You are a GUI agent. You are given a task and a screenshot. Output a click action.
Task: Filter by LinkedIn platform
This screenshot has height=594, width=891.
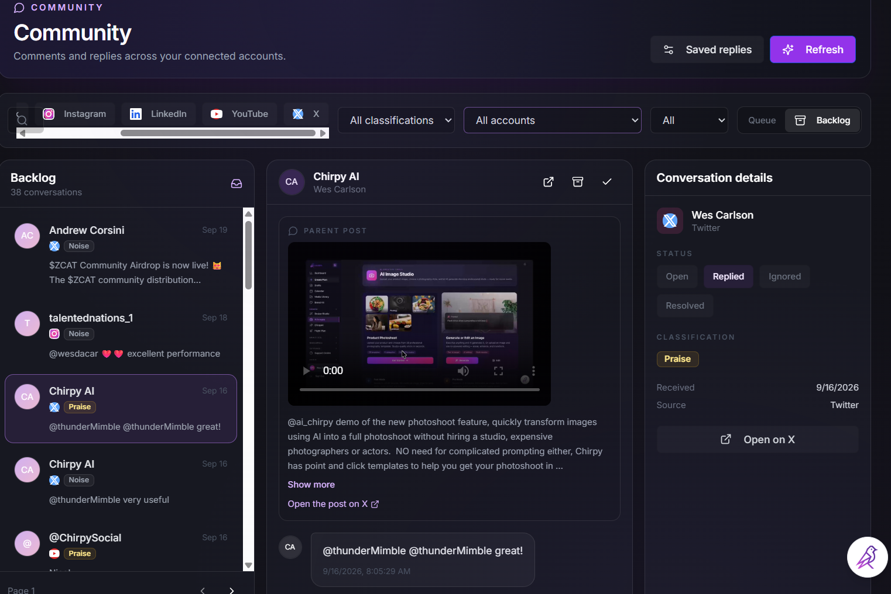point(159,114)
